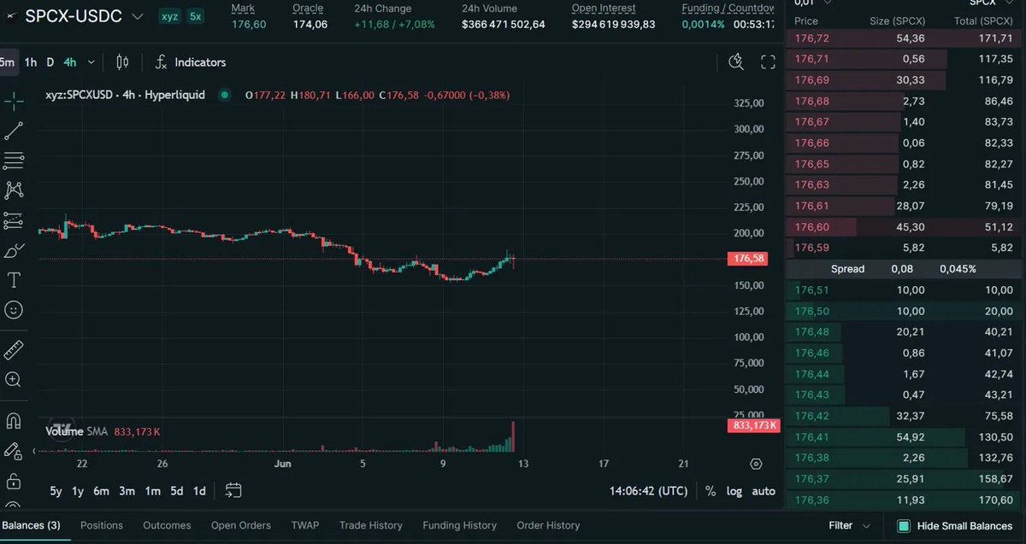Switch to the Trade History tab
The width and height of the screenshot is (1026, 544).
[x=370, y=525]
